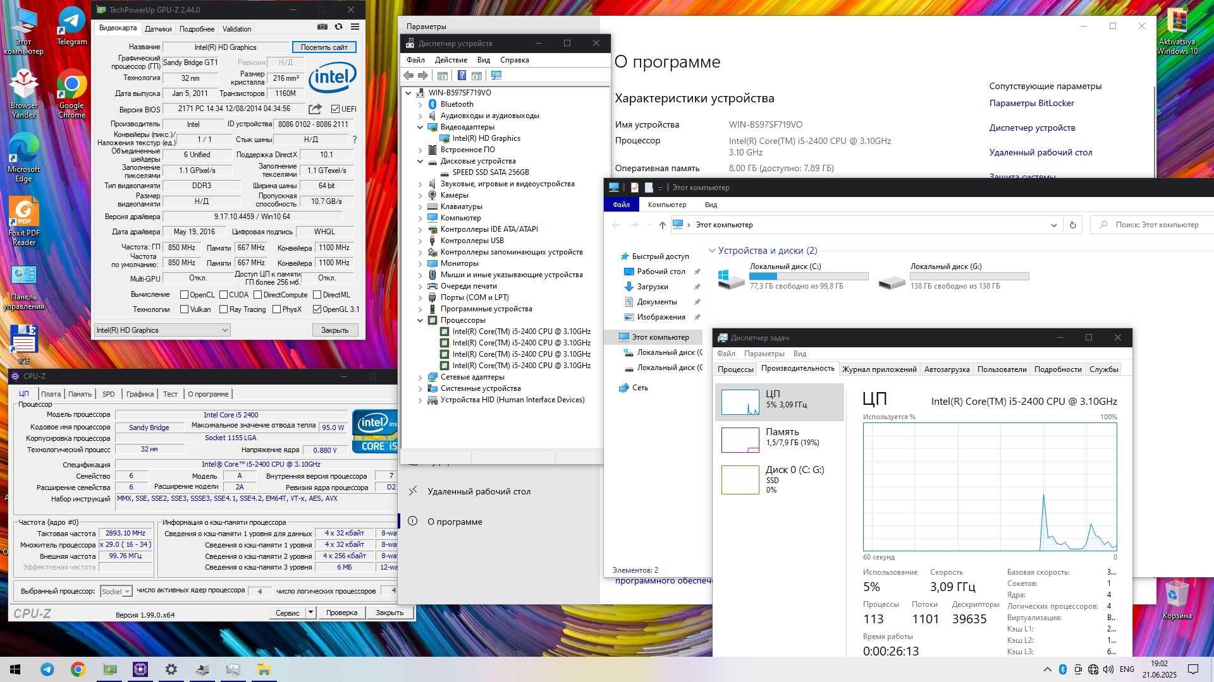This screenshot has width=1214, height=682.
Task: Collapse Устройства и диски section chevron
Action: 713,251
